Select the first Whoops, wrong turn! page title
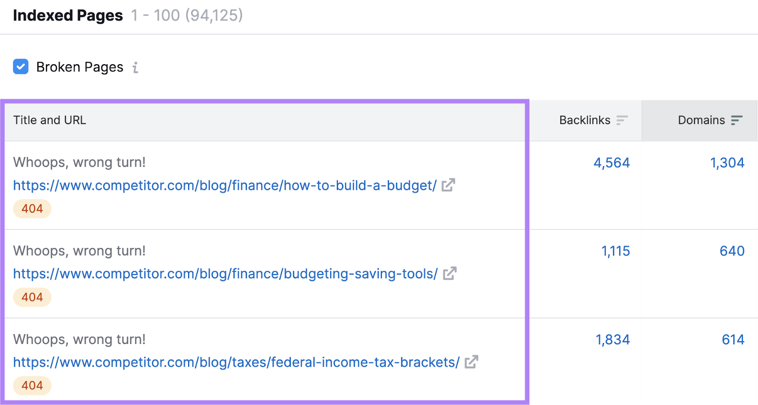 pos(79,162)
